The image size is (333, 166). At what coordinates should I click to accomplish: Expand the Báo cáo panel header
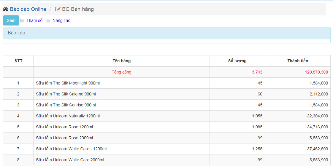click(x=167, y=33)
